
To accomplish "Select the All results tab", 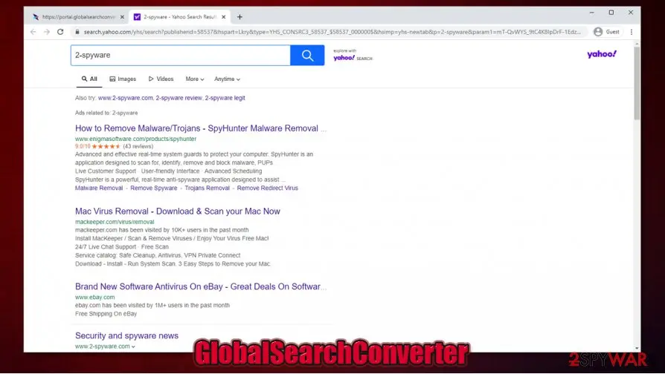I will click(x=89, y=79).
